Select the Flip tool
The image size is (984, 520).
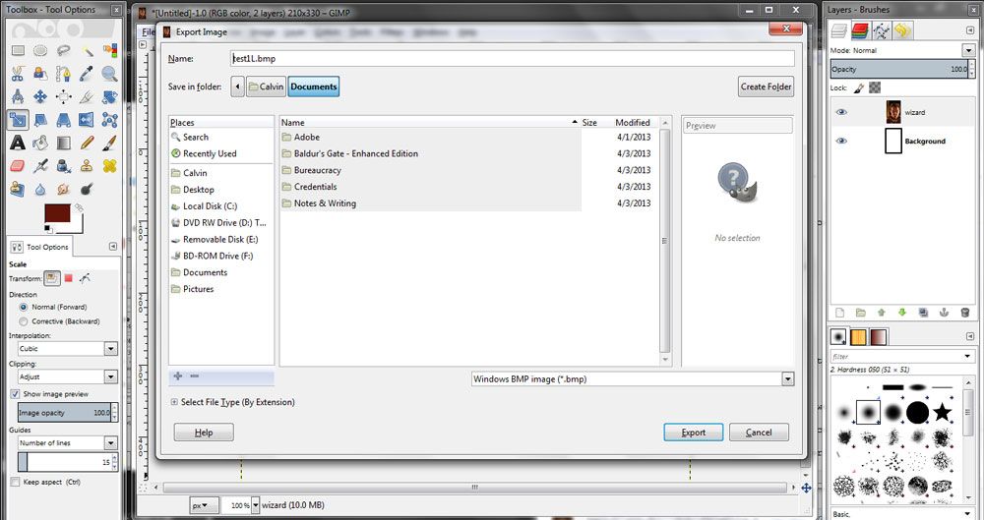pos(87,119)
